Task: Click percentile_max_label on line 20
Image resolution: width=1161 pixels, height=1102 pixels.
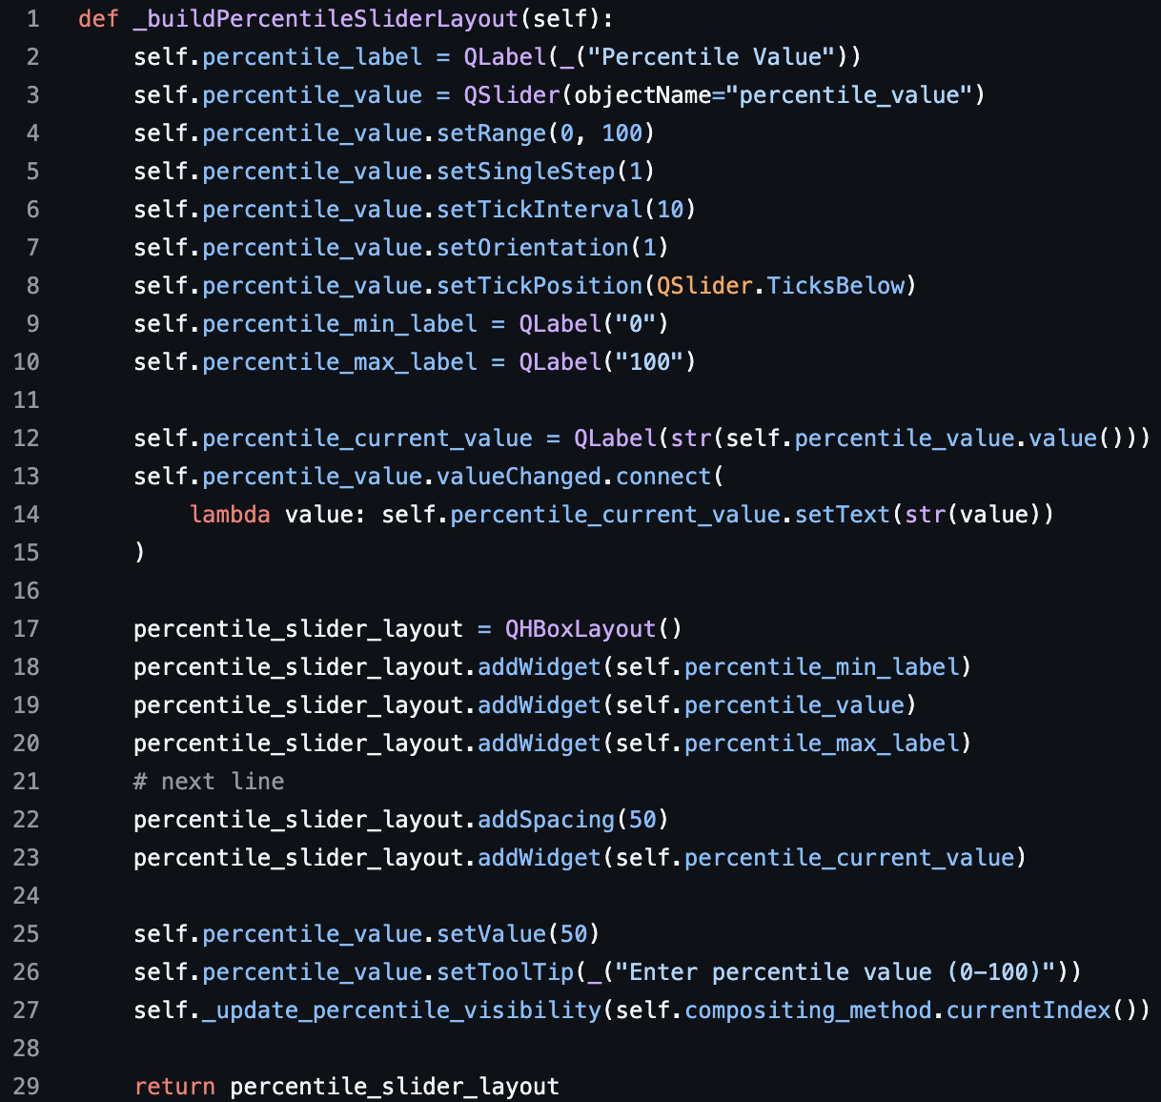Action: 822,744
